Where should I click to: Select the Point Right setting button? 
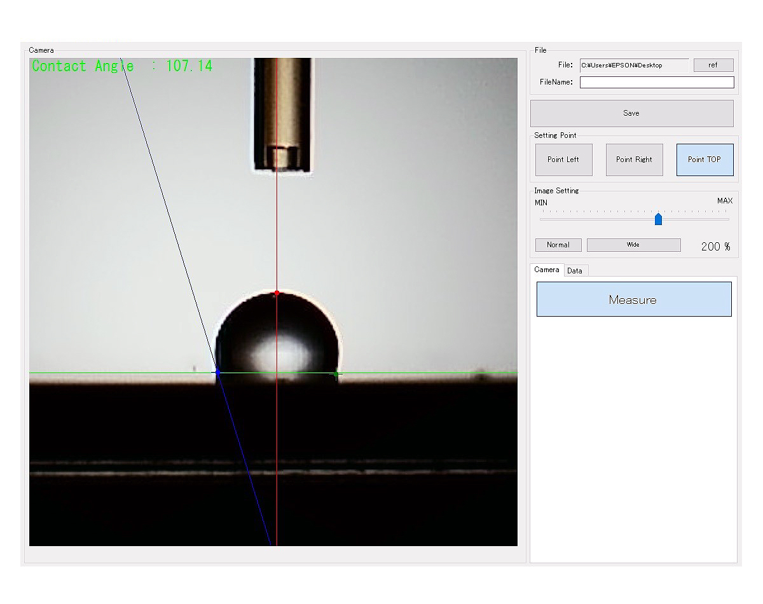pos(634,160)
